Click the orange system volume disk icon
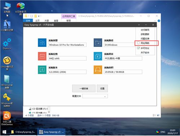This screenshot has height=136, width=180. (x=98, y=70)
